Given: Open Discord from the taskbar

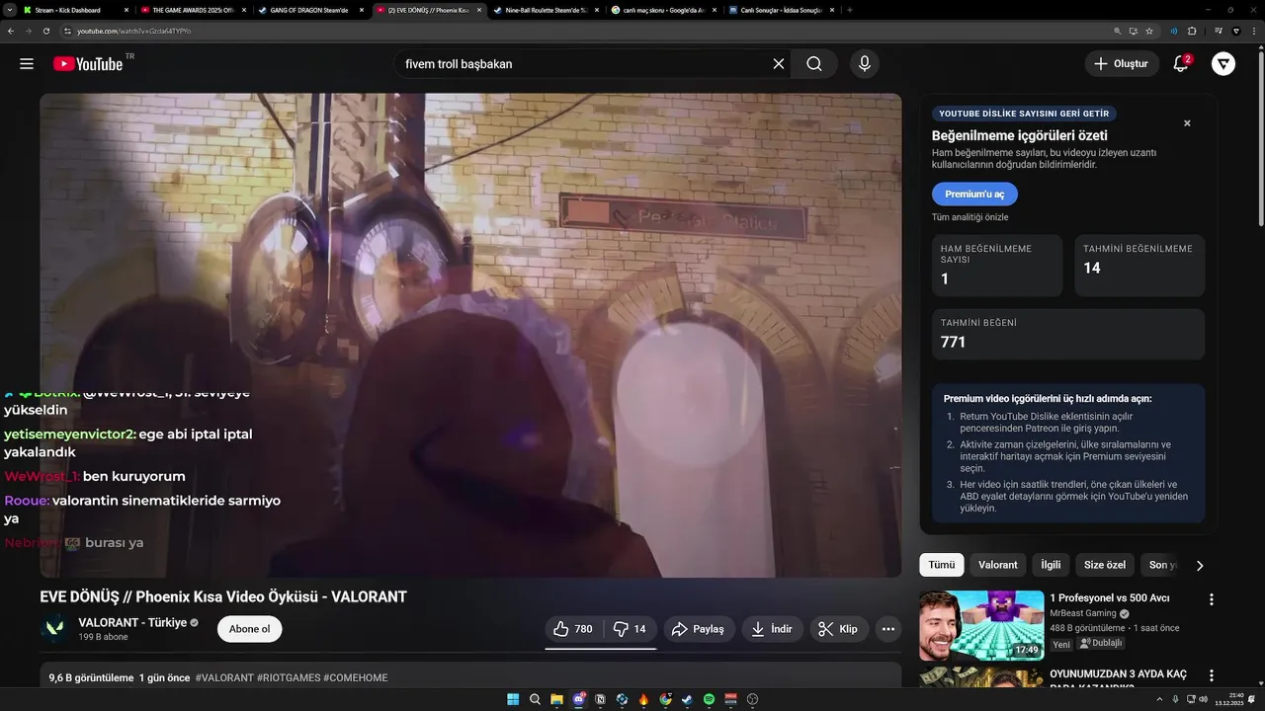Looking at the screenshot, I should (579, 699).
